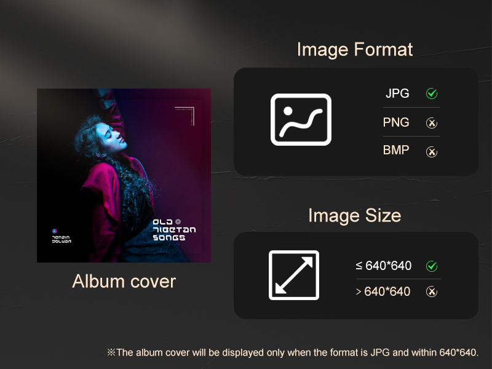Open the album cover thumbnail
Viewport: 492px width, 369px height.
pos(124,175)
